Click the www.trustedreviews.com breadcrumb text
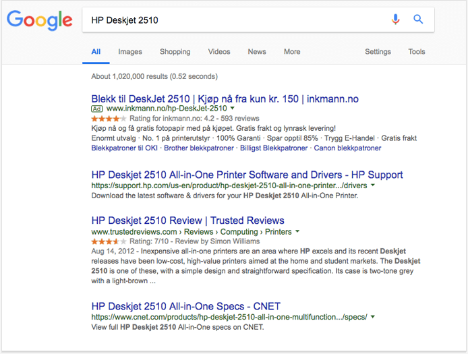Viewport: 468px width, 354px height. pyautogui.click(x=192, y=232)
